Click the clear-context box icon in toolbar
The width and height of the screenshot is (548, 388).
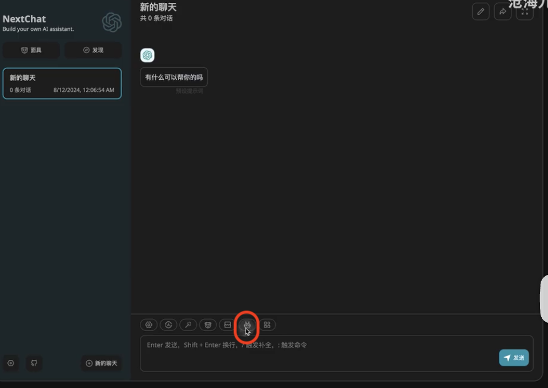[x=227, y=325]
